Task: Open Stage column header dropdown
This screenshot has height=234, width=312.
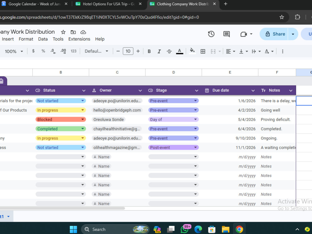Action: [197, 90]
